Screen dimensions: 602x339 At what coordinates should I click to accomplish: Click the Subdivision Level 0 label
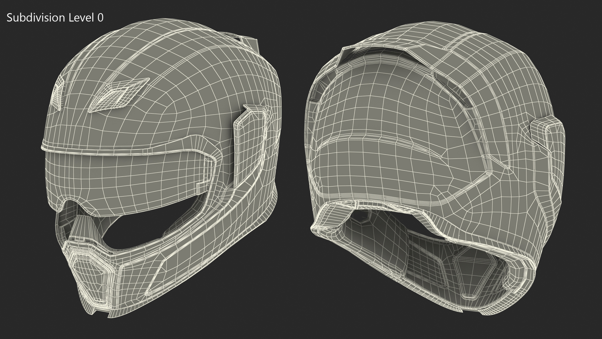(55, 18)
